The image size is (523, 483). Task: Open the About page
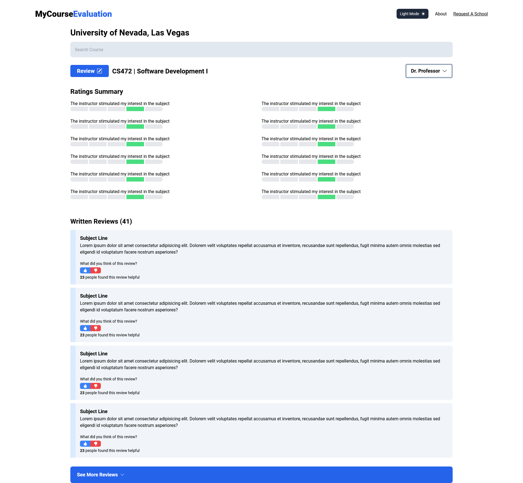point(441,14)
